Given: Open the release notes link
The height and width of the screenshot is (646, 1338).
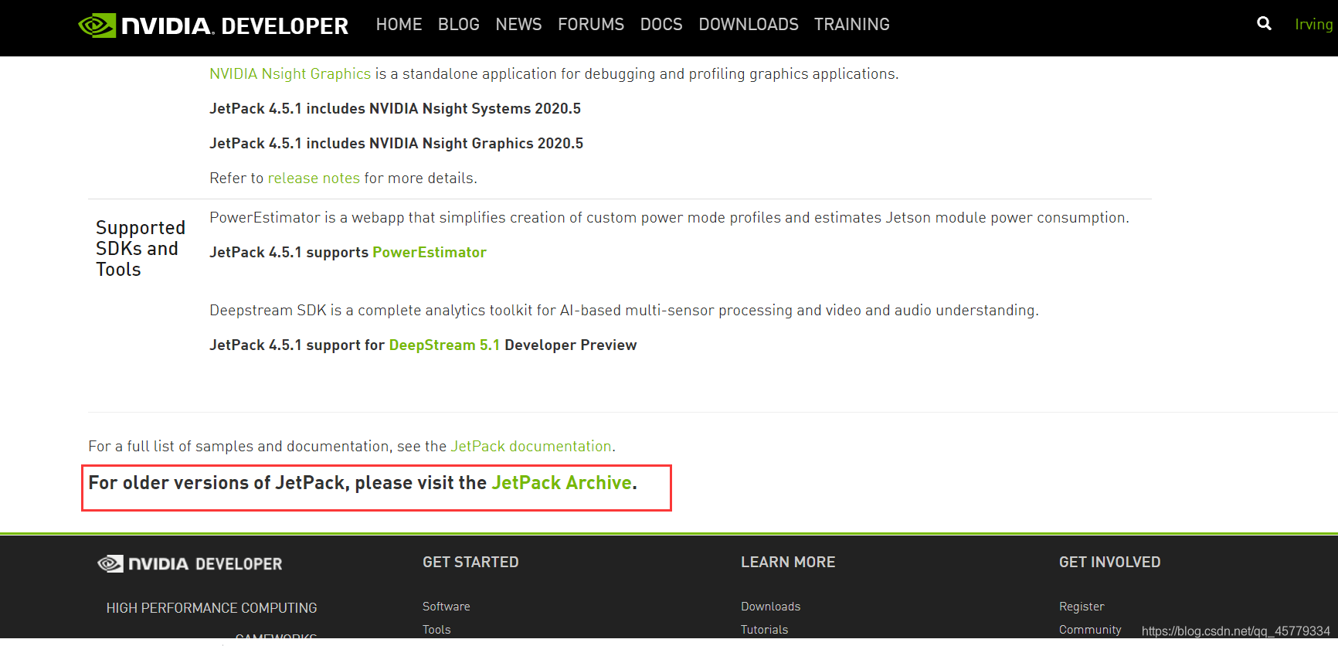Looking at the screenshot, I should [314, 178].
